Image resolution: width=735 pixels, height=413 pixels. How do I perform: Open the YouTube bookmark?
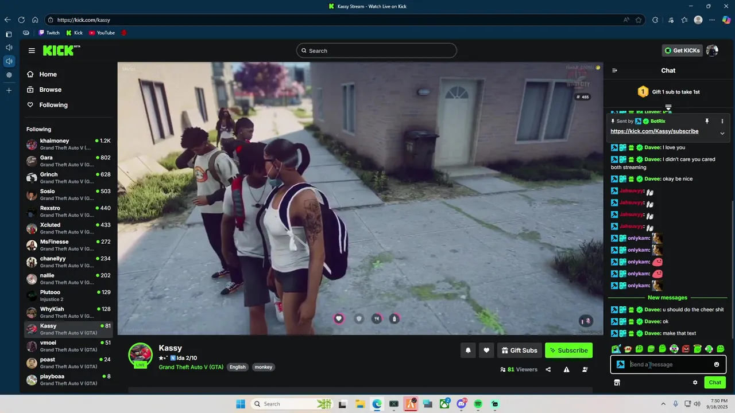[x=102, y=33]
